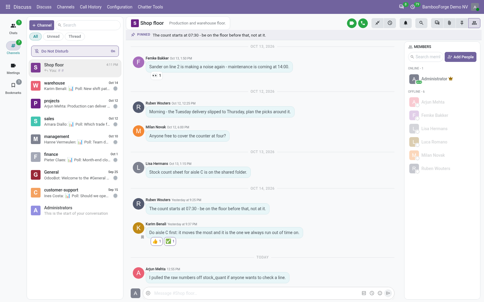Open company switcher BambooForge Demo NV
This screenshot has height=302, width=484.
click(x=445, y=7)
